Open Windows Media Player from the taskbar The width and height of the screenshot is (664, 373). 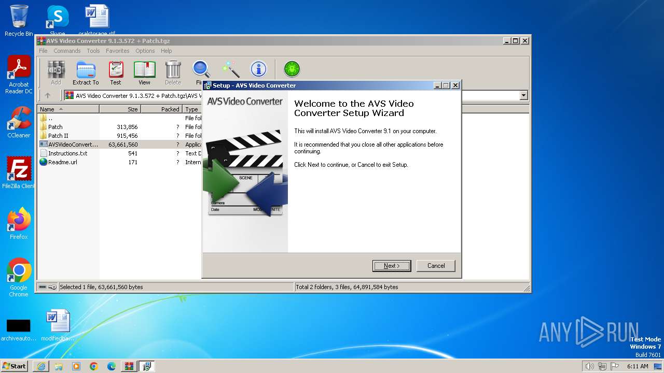(x=76, y=366)
